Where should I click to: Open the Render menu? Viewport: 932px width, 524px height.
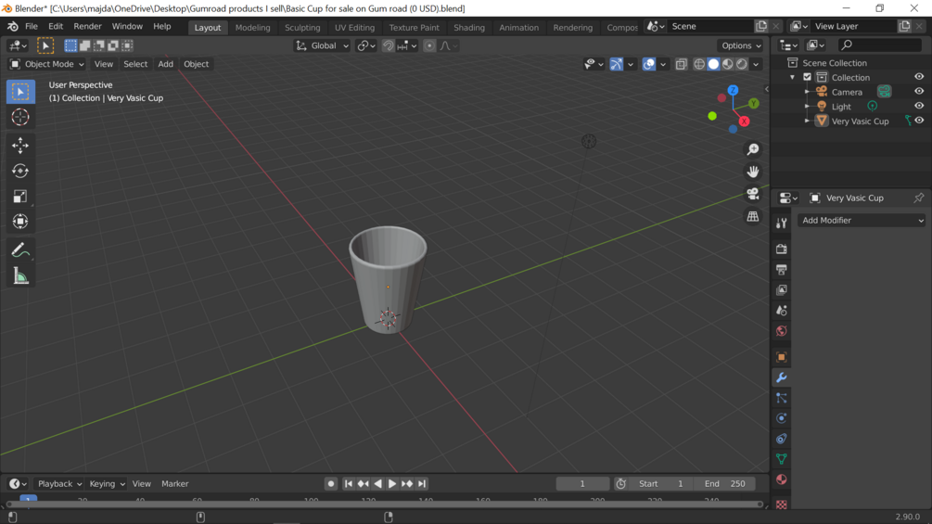tap(87, 27)
